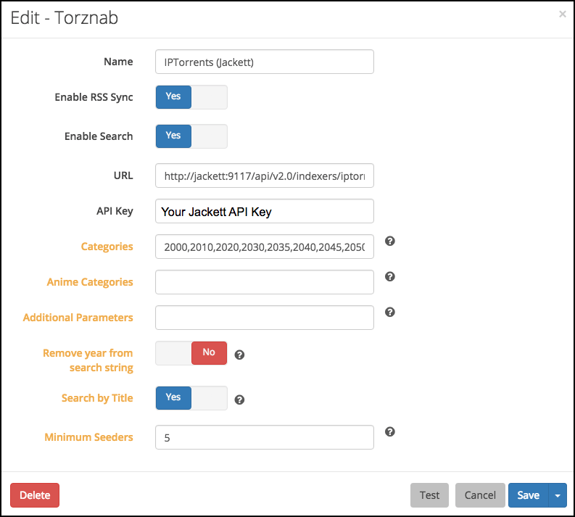This screenshot has height=517, width=575.
Task: Click help icon next to Categories field
Action: (x=389, y=241)
